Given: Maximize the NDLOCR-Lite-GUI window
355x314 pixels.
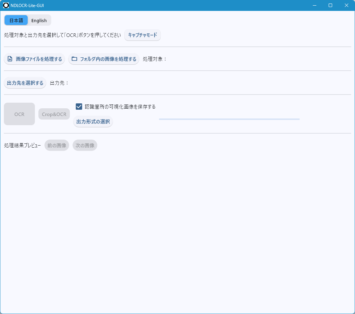Looking at the screenshot, I should pos(330,5).
